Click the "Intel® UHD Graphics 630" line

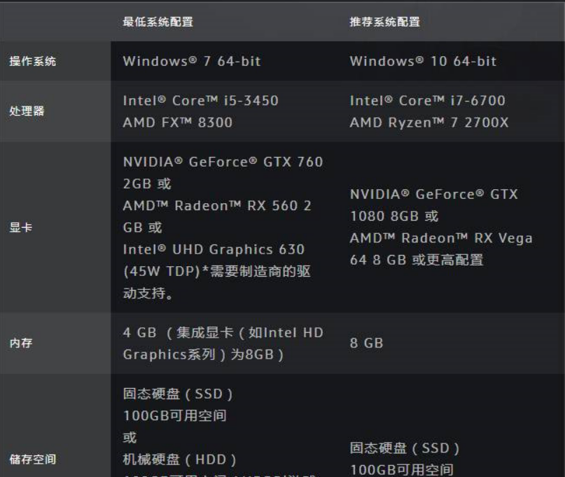(x=214, y=249)
